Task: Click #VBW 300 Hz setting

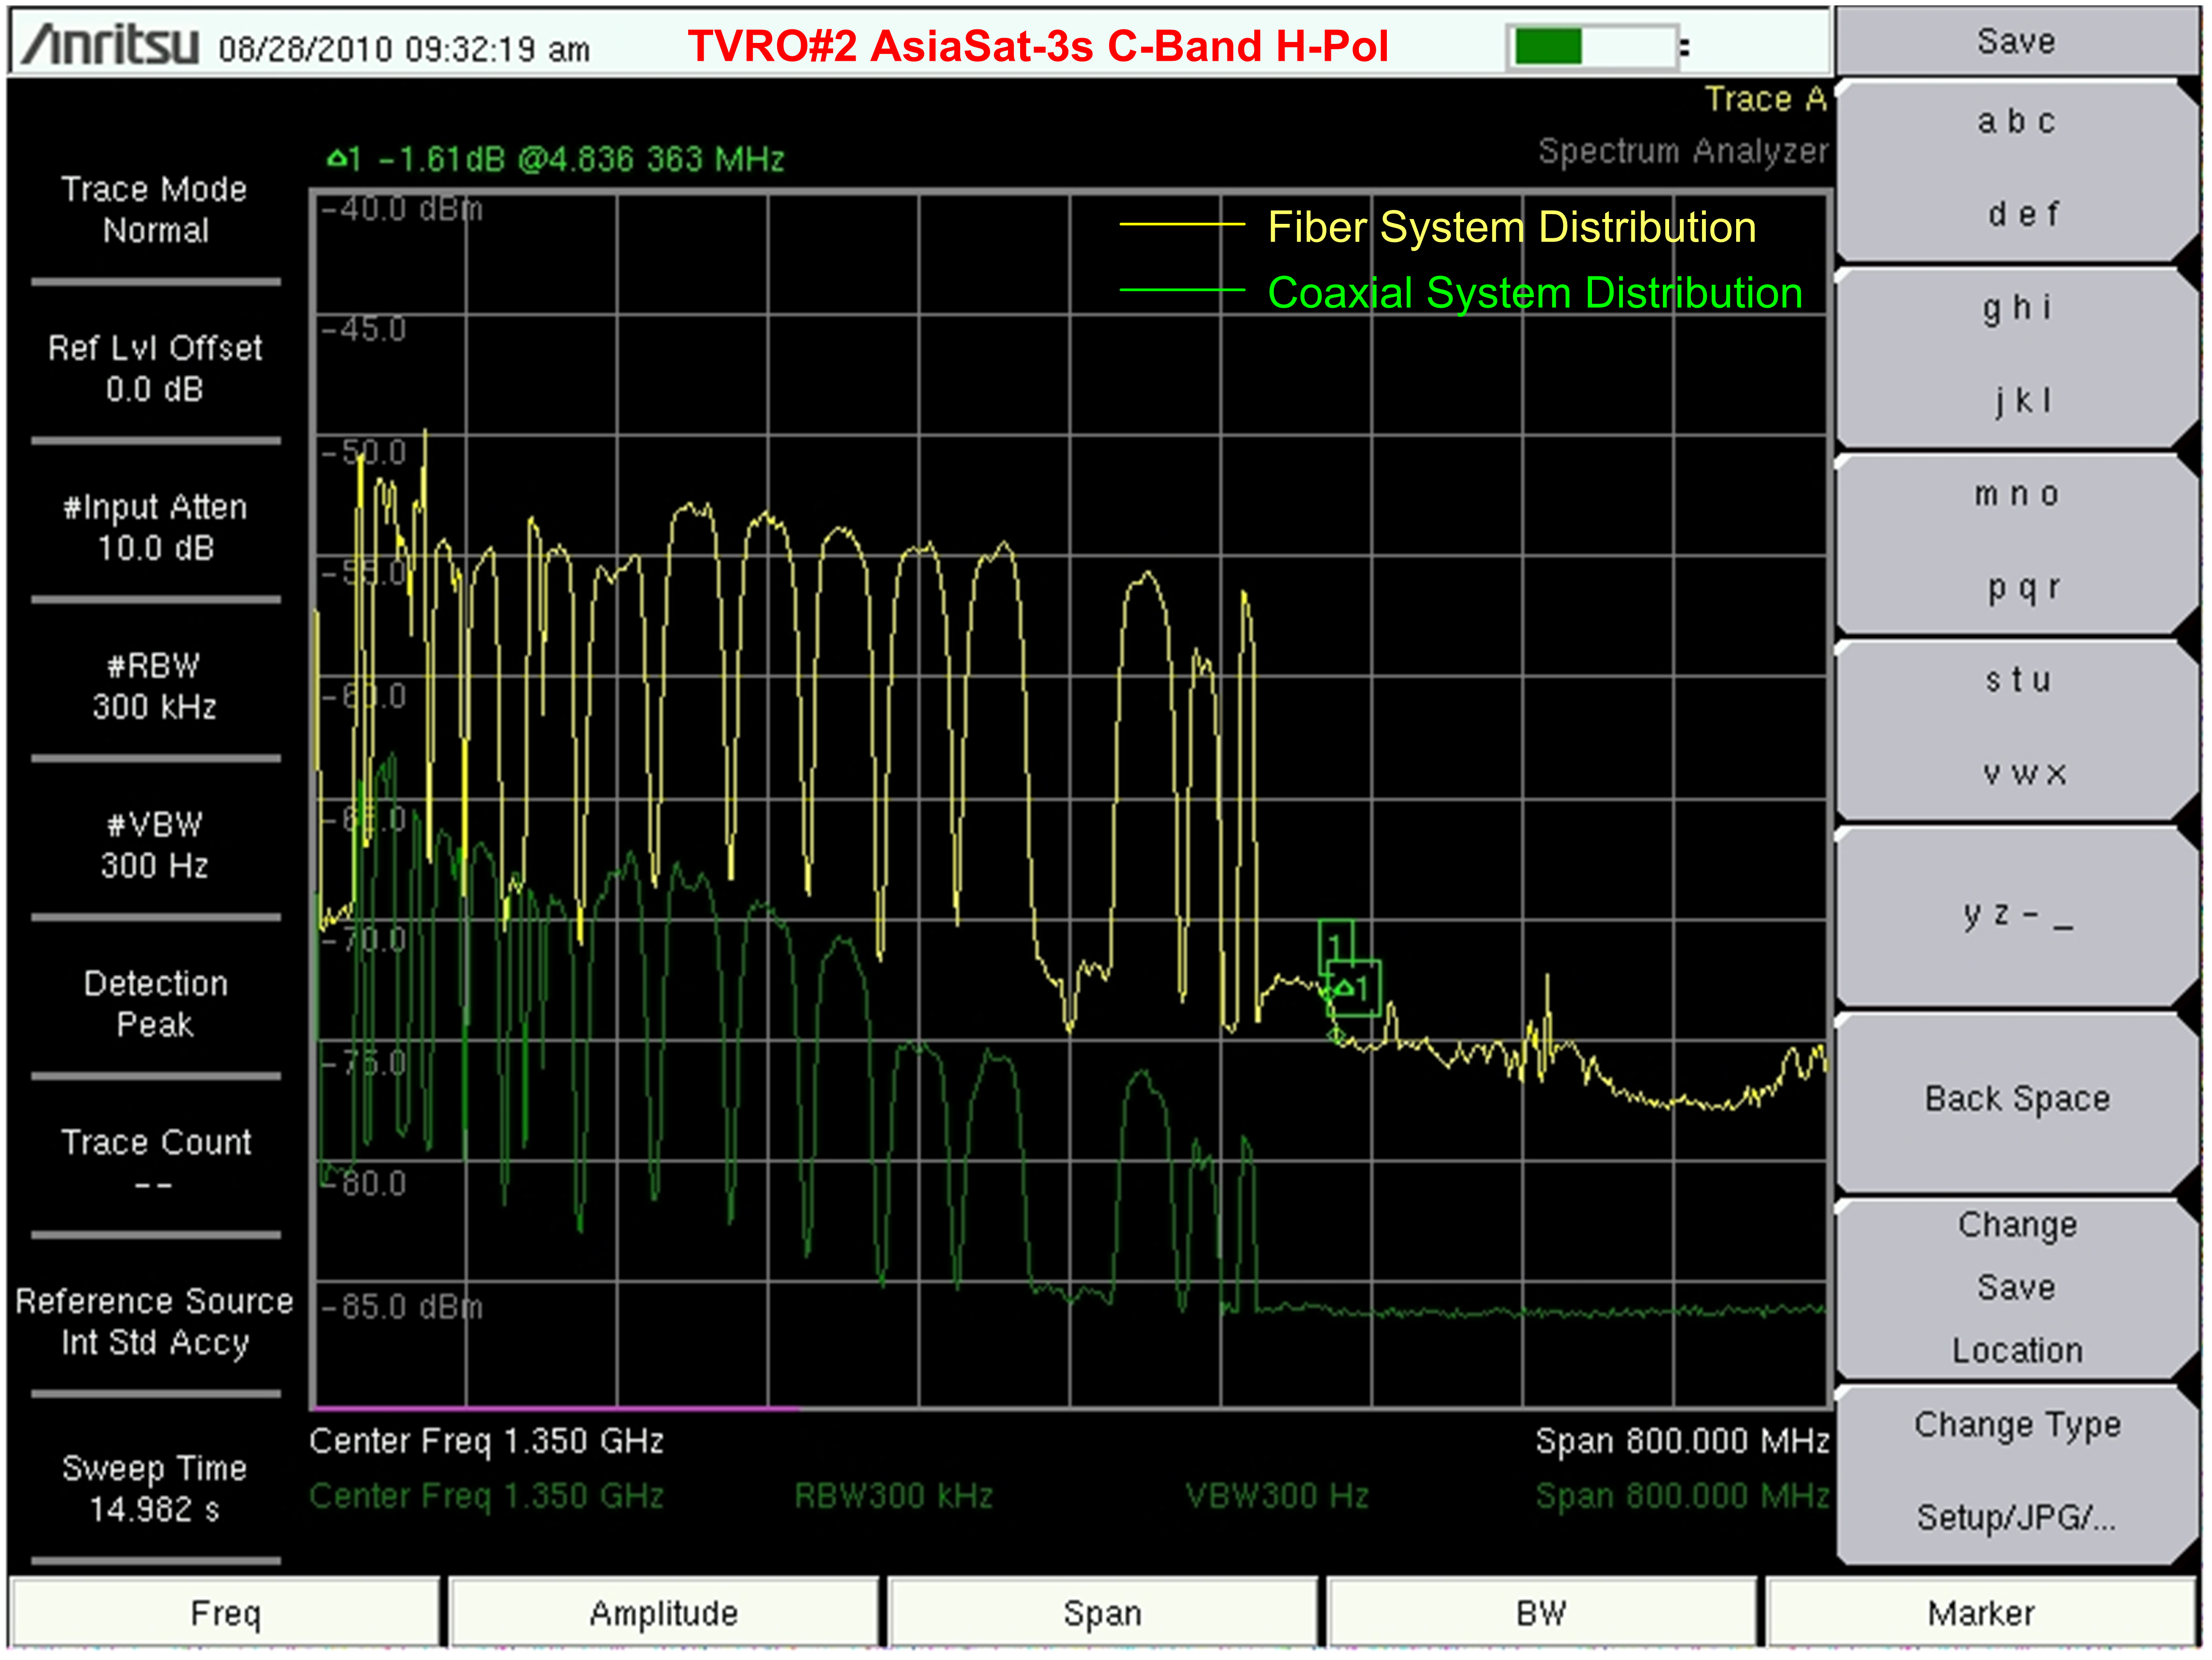Action: pyautogui.click(x=155, y=845)
